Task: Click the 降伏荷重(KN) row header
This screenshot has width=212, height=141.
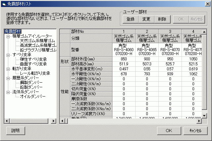Action: (91, 94)
